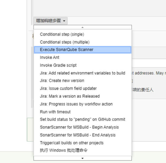Pick Jira: Progress issues by workflow action
166x163 pixels.
[x=82, y=104]
